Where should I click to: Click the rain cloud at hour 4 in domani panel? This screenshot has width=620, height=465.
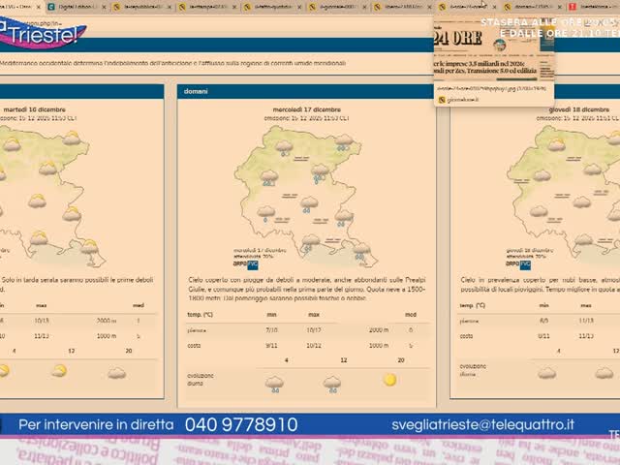coord(274,383)
